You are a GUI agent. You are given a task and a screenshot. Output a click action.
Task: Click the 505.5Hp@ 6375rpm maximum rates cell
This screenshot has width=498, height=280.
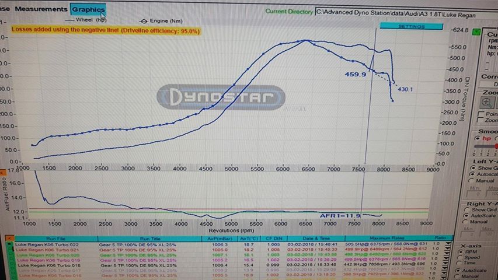[386, 244]
